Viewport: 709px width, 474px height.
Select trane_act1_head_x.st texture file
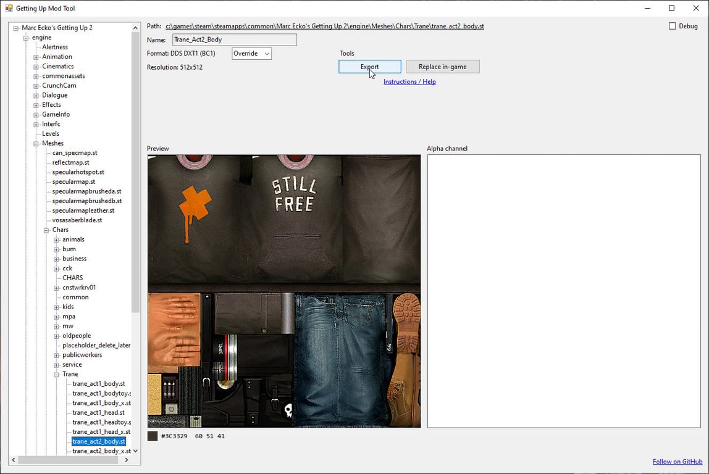tap(102, 432)
